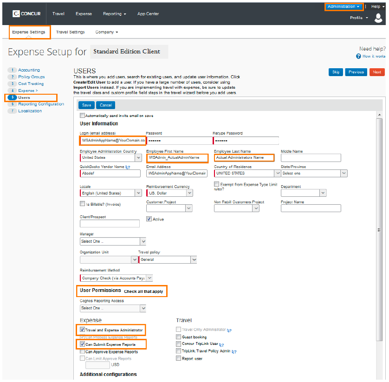This screenshot has height=382, width=389.
Task: Open the Travel policy dropdown
Action: pyautogui.click(x=194, y=260)
